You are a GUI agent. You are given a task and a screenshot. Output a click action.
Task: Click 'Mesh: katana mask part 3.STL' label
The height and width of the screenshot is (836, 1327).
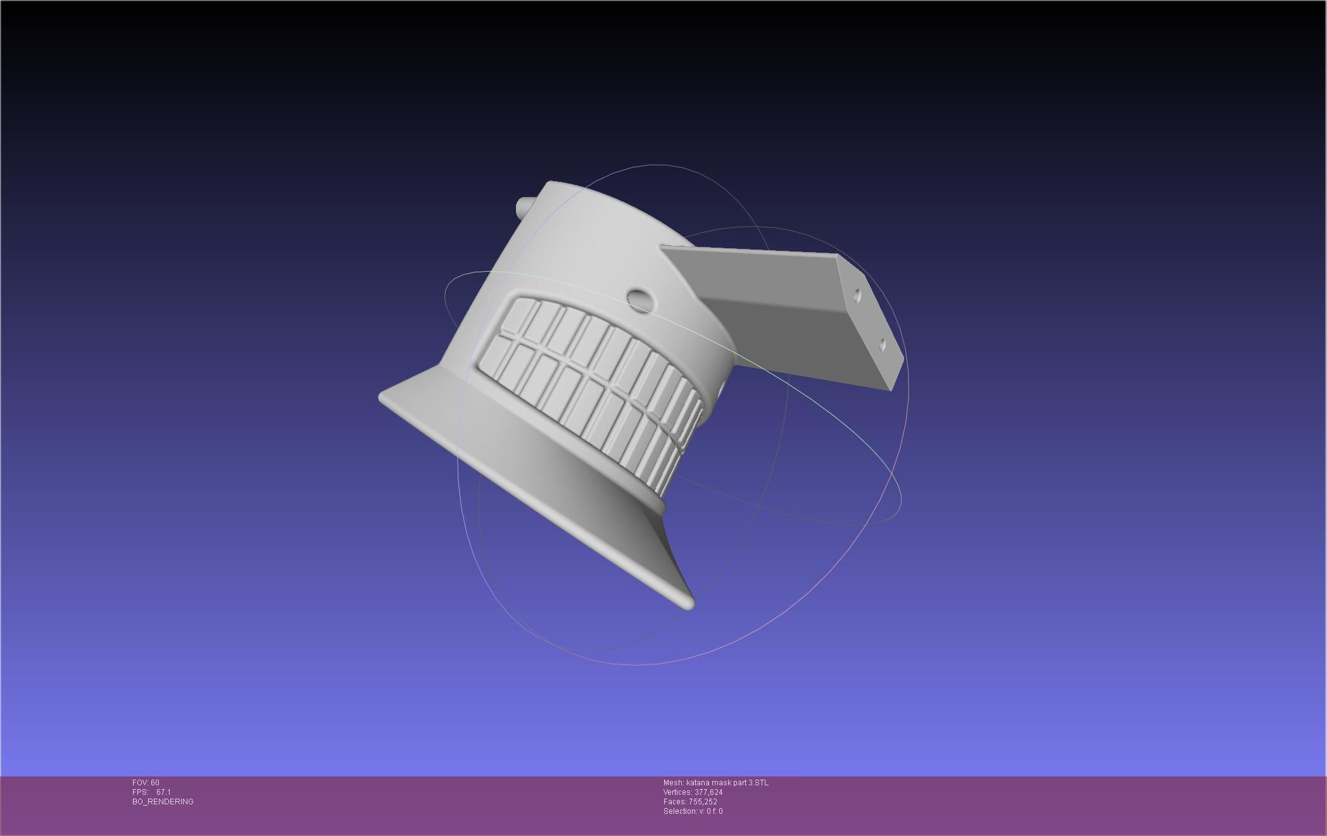point(716,783)
